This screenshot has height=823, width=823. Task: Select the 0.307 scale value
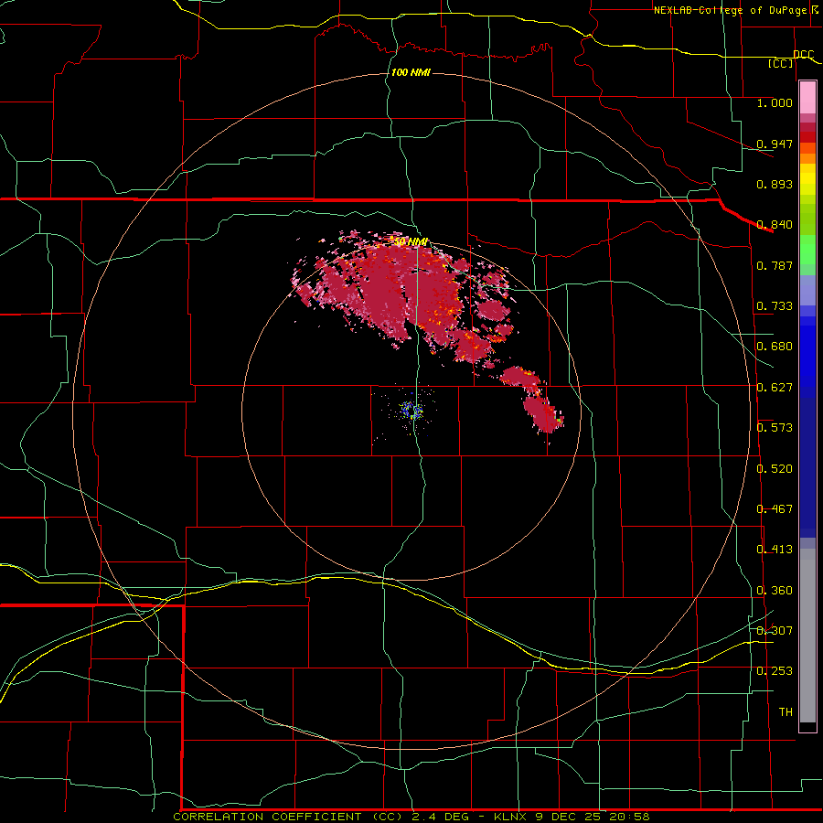pos(775,631)
